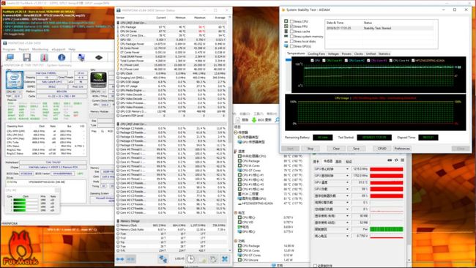Switch to the Statistics tab in AIDA64
476x268 pixels.
pos(384,53)
